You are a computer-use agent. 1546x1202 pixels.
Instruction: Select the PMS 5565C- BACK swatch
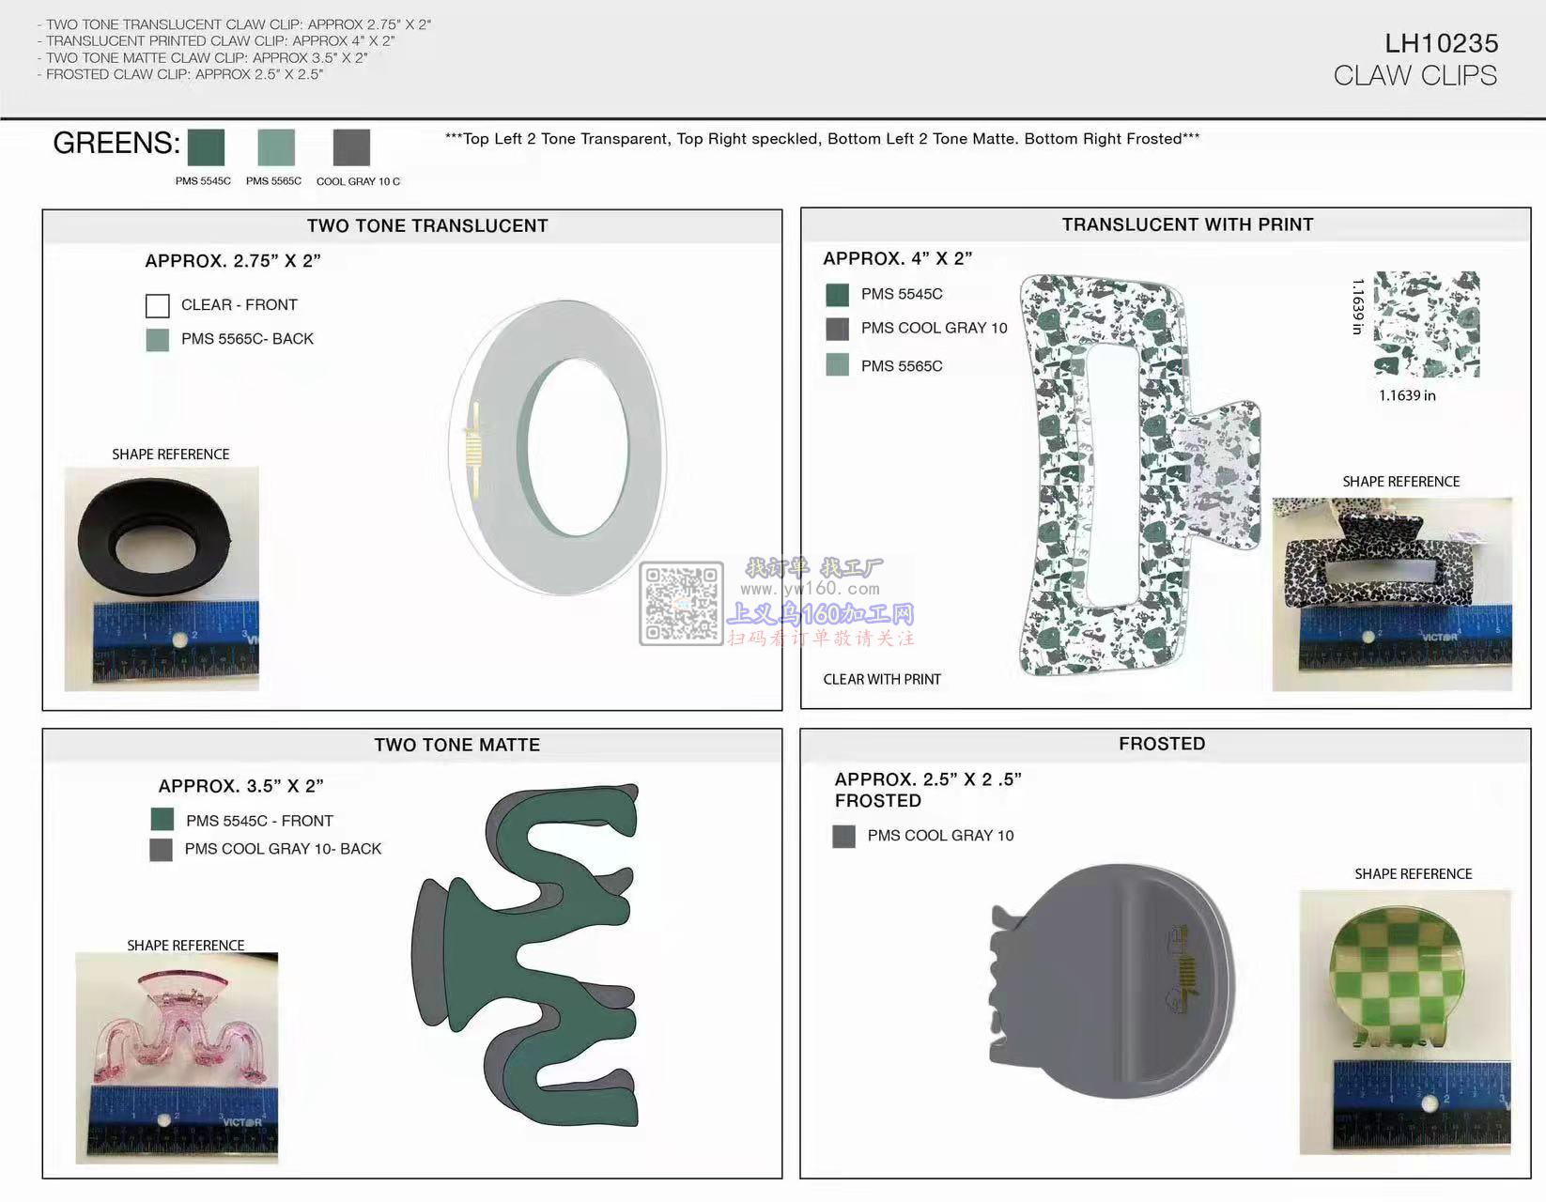coord(158,340)
